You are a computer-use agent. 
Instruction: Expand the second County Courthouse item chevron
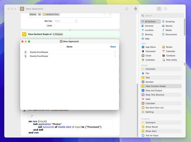115,56
